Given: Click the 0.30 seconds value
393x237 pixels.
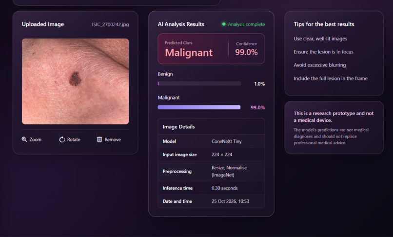Looking at the screenshot, I should point(225,188).
